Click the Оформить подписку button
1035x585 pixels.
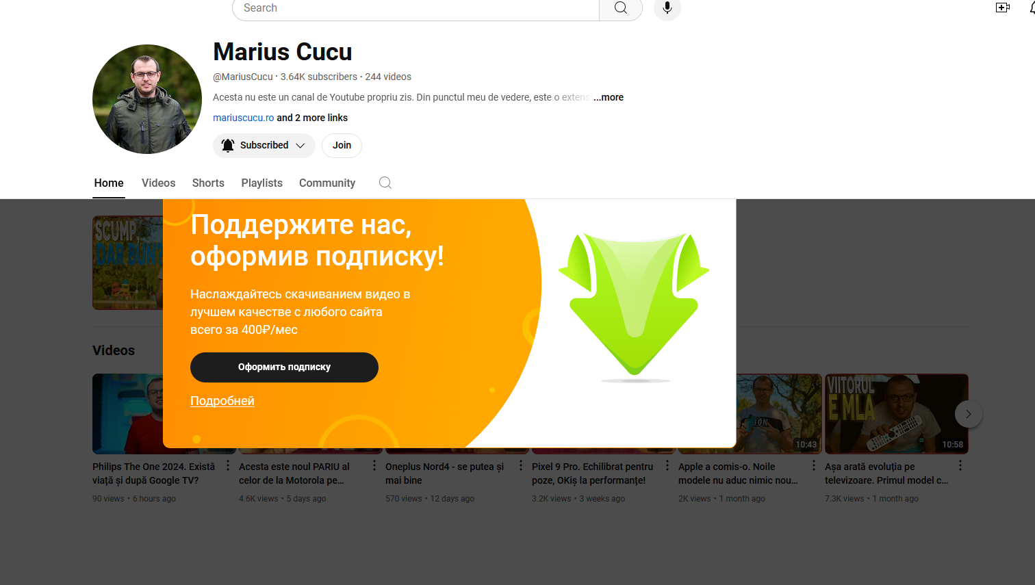click(x=284, y=367)
